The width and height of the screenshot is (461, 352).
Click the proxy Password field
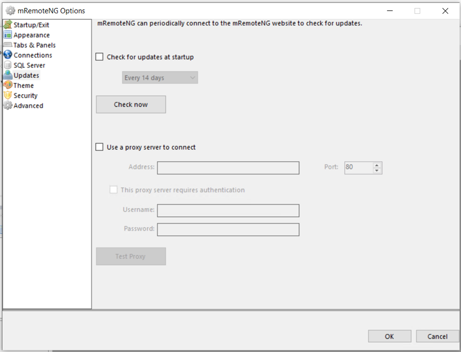point(228,229)
